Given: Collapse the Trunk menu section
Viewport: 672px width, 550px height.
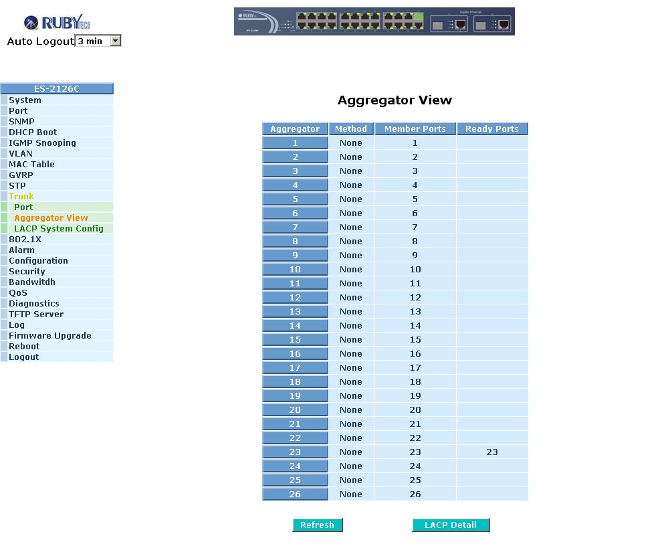Looking at the screenshot, I should pos(21,197).
